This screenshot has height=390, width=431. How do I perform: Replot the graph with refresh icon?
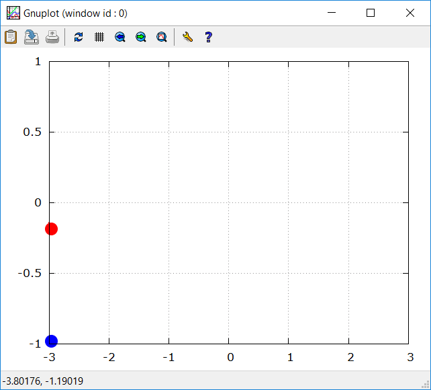[x=79, y=37]
